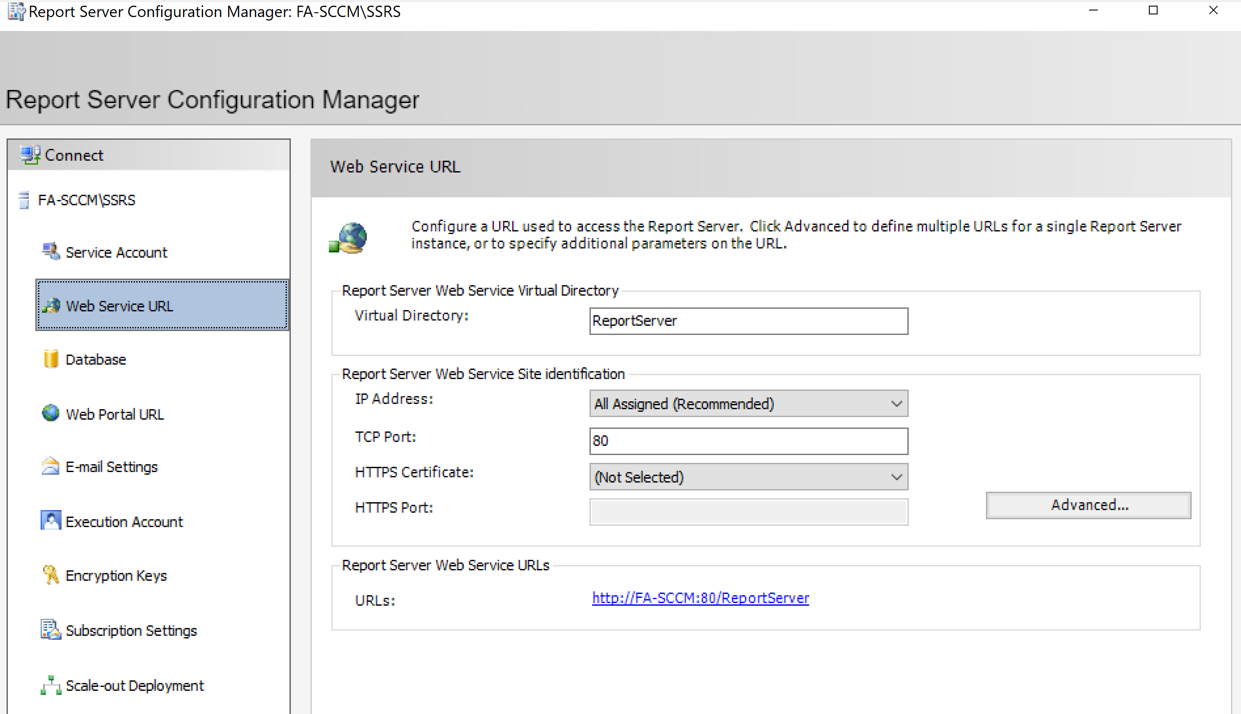Viewport: 1241px width, 714px height.
Task: Click the Subscription Settings icon
Action: (51, 630)
